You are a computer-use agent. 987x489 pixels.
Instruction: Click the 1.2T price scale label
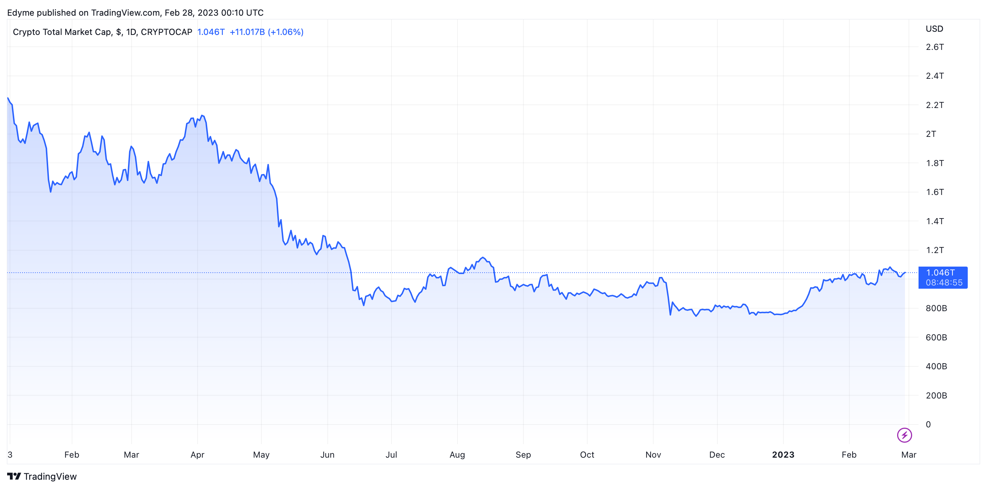(935, 250)
